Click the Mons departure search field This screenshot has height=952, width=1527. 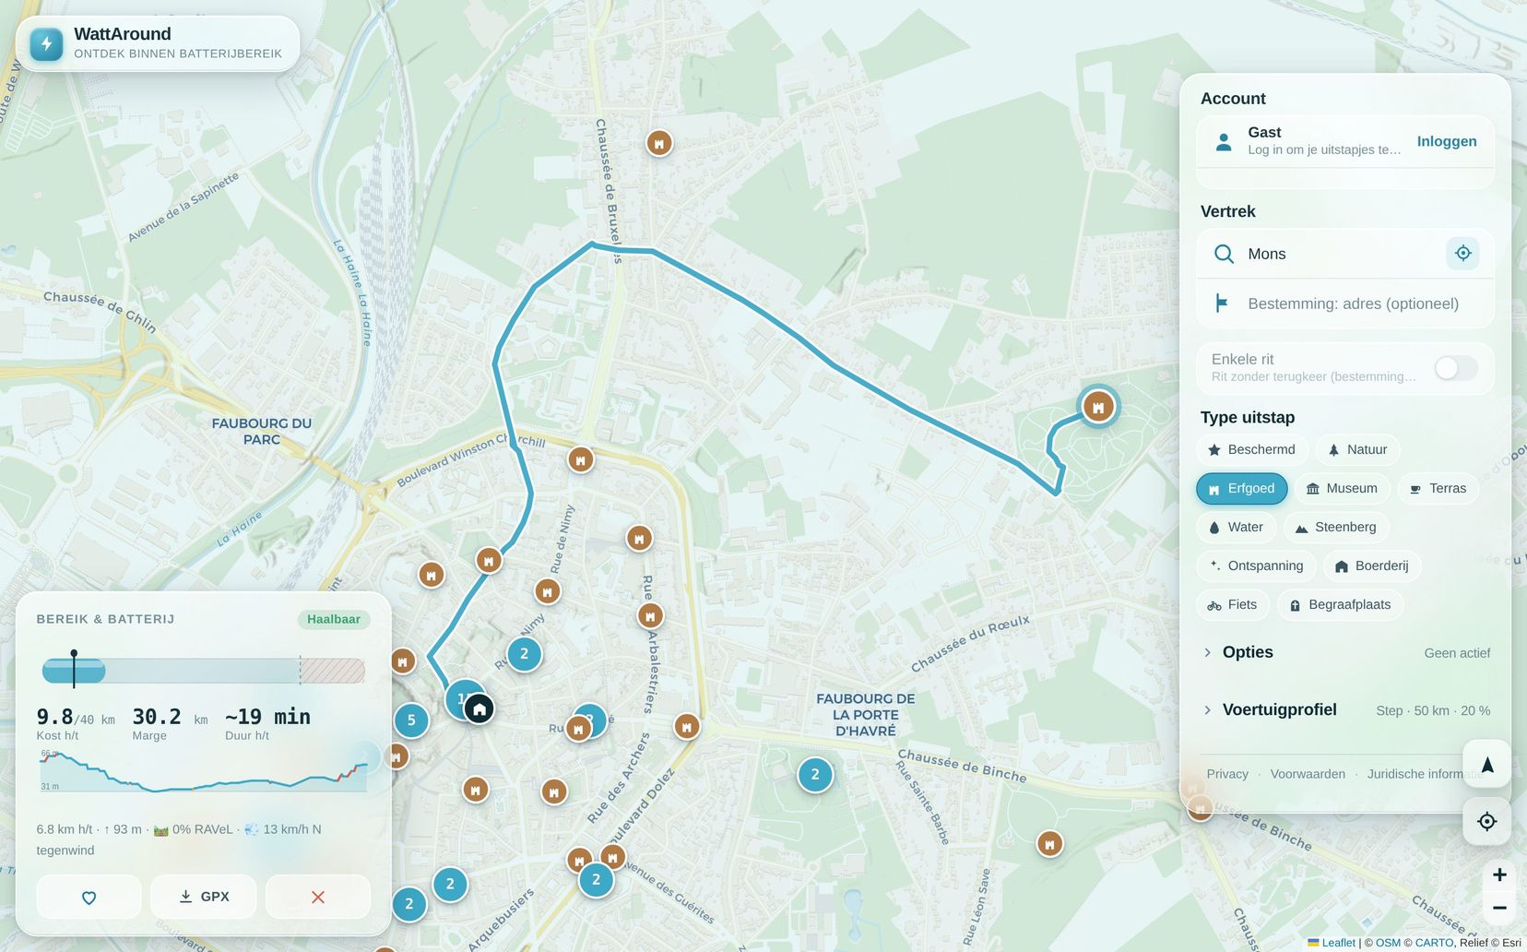pyautogui.click(x=1345, y=254)
